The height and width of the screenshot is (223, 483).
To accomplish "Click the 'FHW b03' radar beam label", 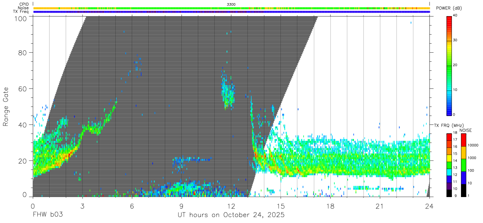I will [48, 215].
